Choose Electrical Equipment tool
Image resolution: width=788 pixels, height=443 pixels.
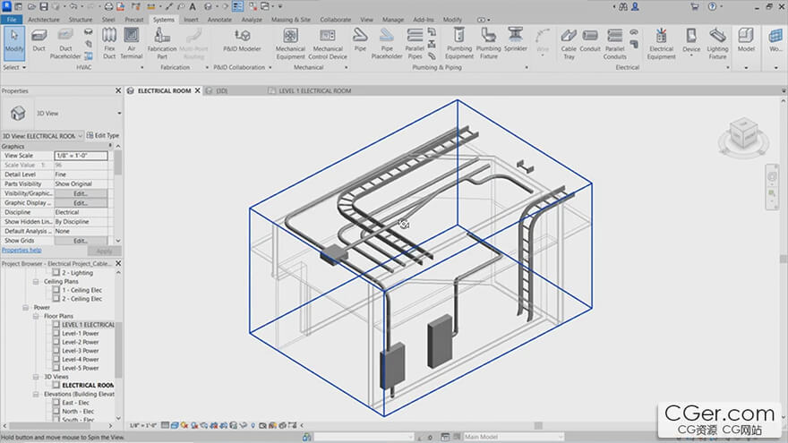pos(661,44)
